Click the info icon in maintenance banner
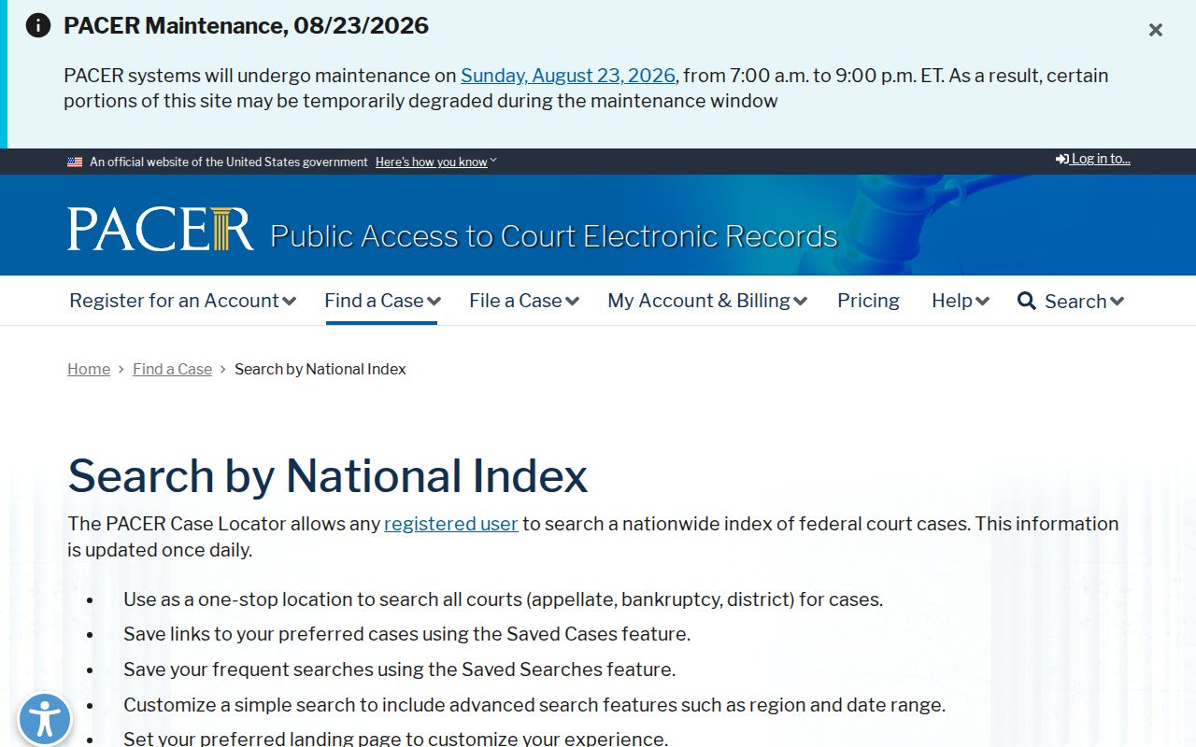 [x=38, y=25]
